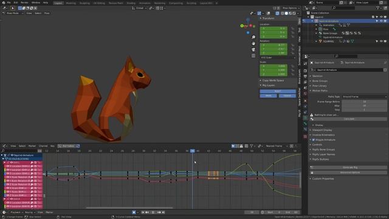
Task: Open the Nearest Frame snapping dropdown
Action: tap(277, 146)
